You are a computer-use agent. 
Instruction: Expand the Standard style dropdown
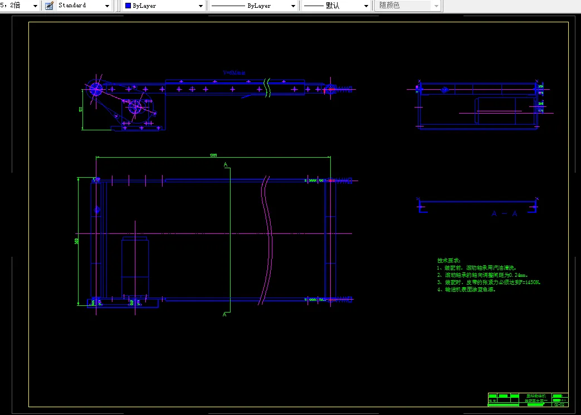(x=107, y=6)
